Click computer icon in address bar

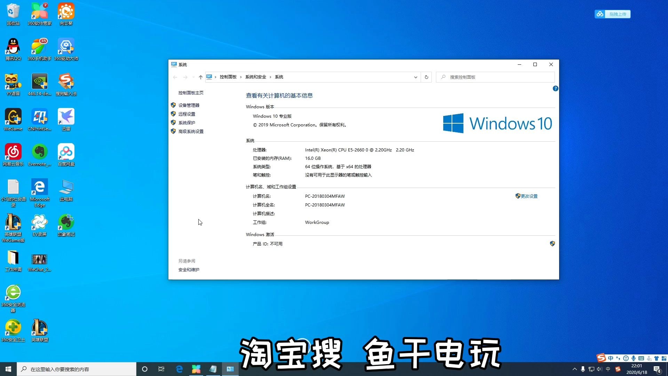[x=209, y=77]
